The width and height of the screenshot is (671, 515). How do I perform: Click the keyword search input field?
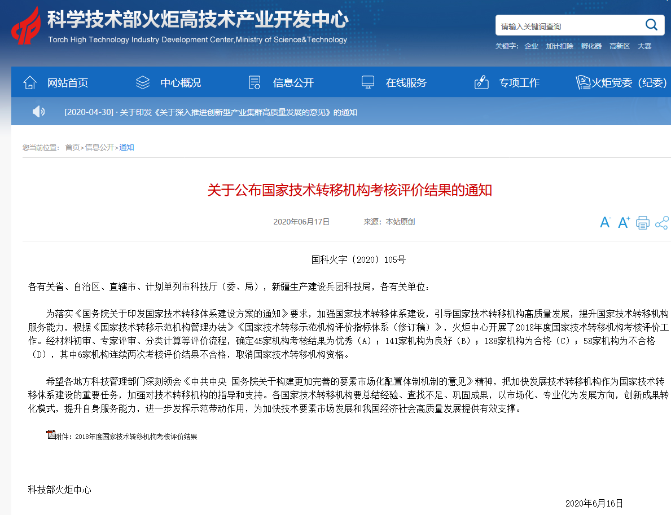[x=569, y=25]
